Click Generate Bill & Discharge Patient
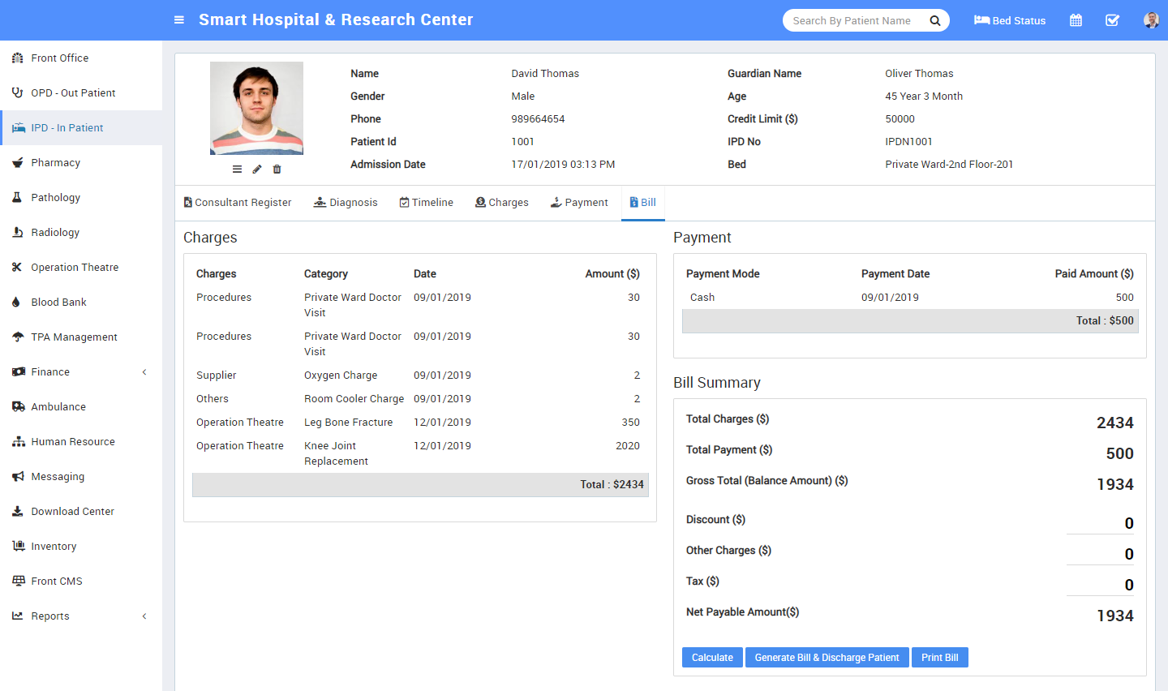The height and width of the screenshot is (691, 1168). pos(827,658)
